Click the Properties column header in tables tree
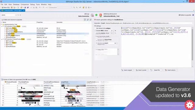This screenshot has height=110, width=195. [46, 22]
